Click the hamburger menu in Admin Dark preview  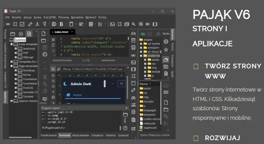pyautogui.click(x=121, y=84)
